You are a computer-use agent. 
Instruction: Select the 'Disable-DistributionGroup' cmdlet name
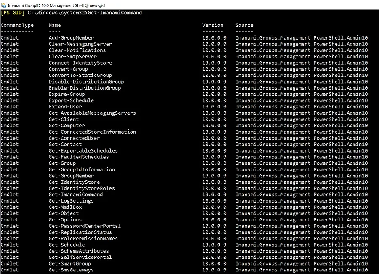click(86, 82)
